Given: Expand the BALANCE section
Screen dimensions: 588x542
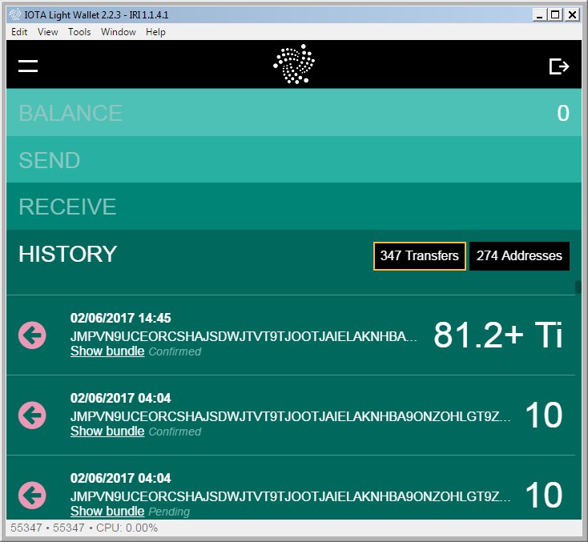Looking at the screenshot, I should [x=294, y=112].
